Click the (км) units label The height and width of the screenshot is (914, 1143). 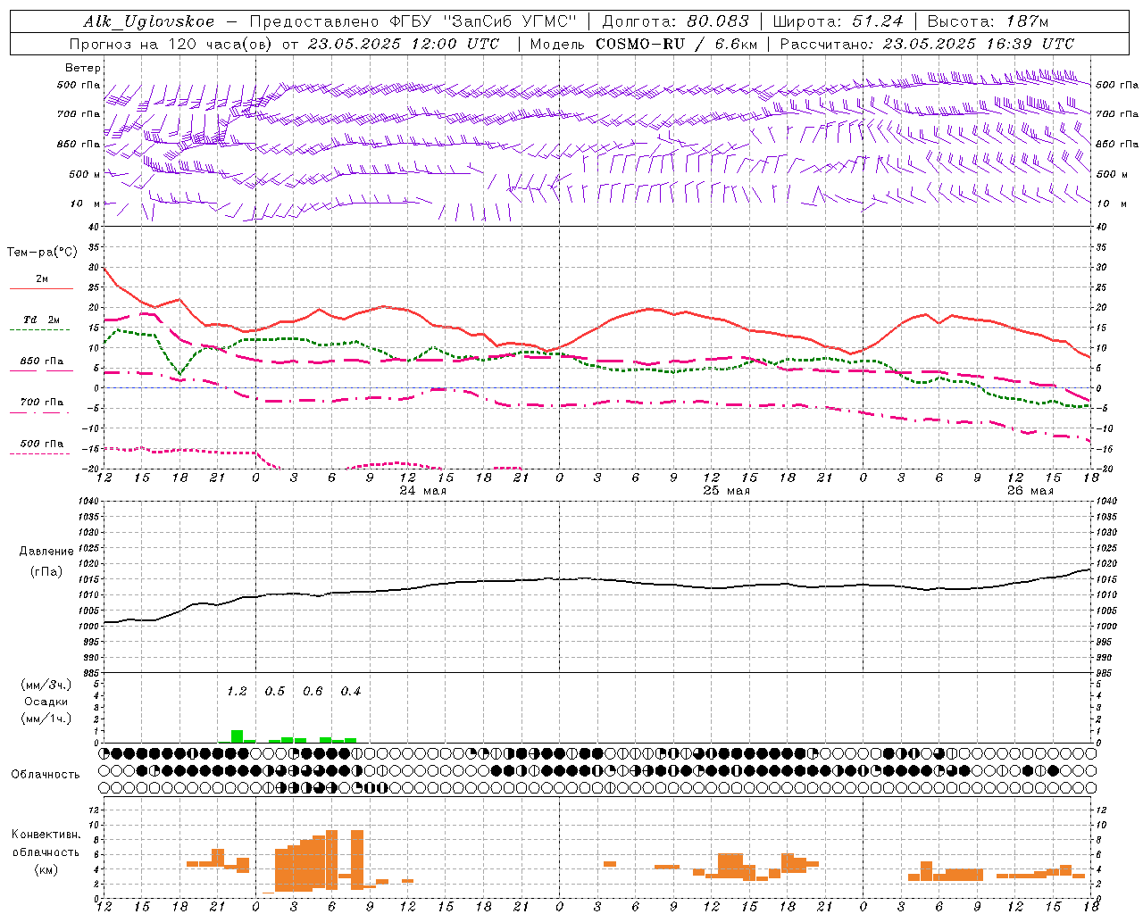[x=46, y=869]
